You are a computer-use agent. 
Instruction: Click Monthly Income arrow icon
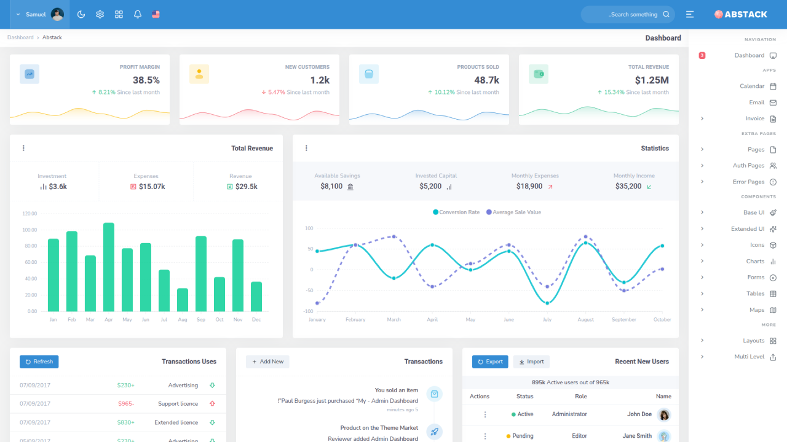(649, 187)
